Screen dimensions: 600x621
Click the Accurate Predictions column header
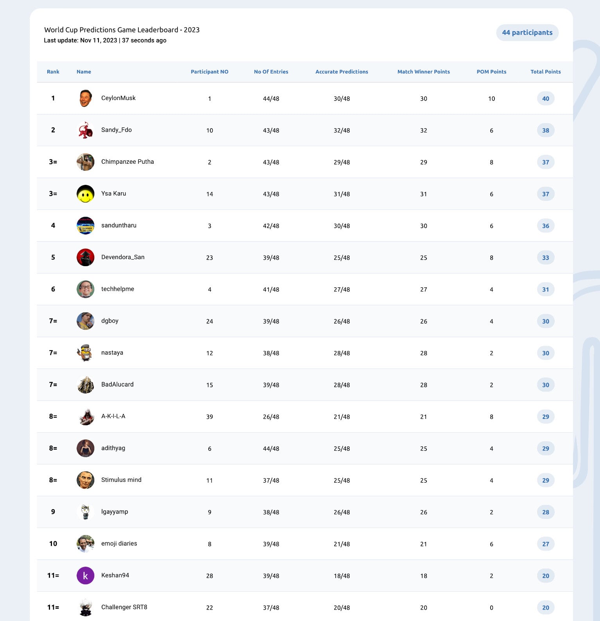click(x=342, y=72)
